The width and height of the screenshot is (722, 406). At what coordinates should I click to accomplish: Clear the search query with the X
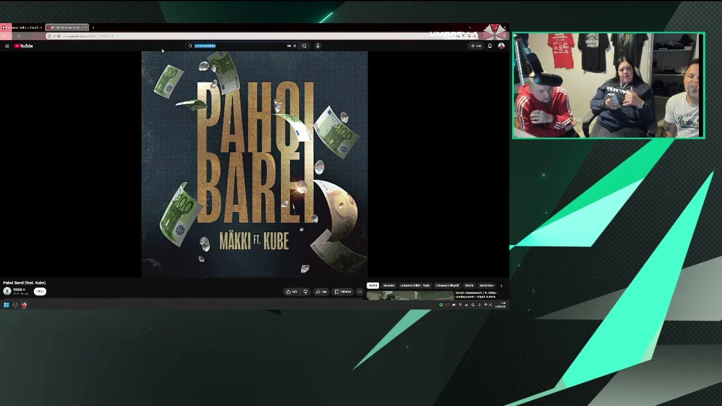[x=294, y=46]
